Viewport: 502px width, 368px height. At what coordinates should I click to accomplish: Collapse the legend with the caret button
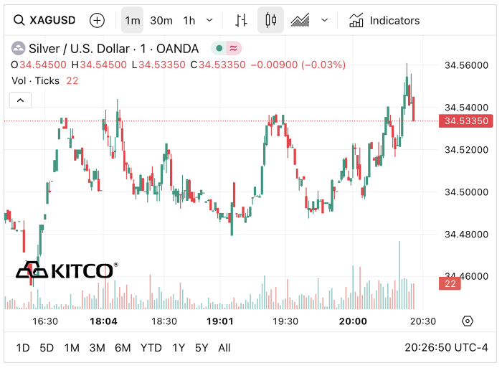pyautogui.click(x=20, y=100)
